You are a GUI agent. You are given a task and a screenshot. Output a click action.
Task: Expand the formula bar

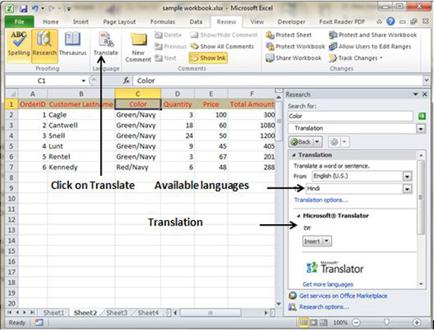coord(426,81)
